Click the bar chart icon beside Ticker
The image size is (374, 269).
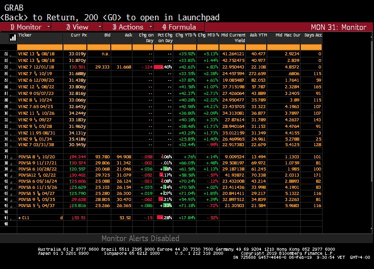pyautogui.click(x=13, y=38)
